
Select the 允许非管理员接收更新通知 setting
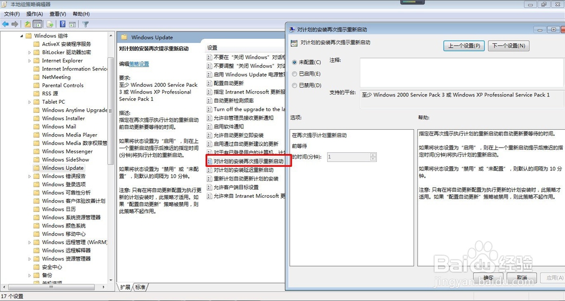click(x=244, y=118)
